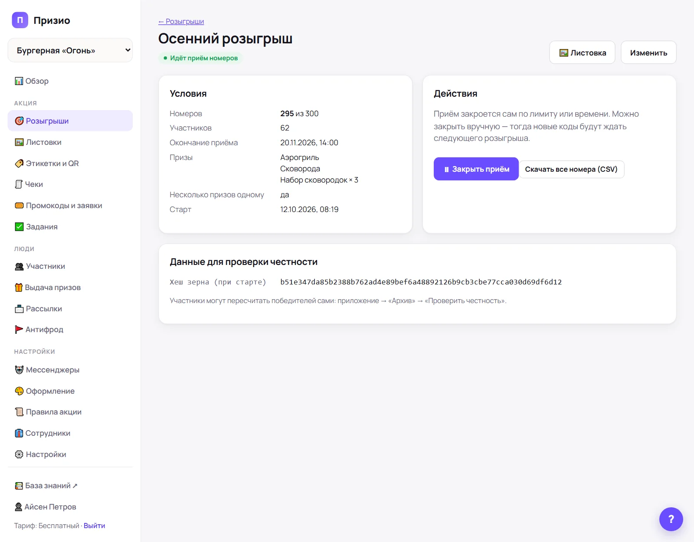Viewport: 694px width, 542px height.
Task: Click the Изменить button
Action: 648,52
